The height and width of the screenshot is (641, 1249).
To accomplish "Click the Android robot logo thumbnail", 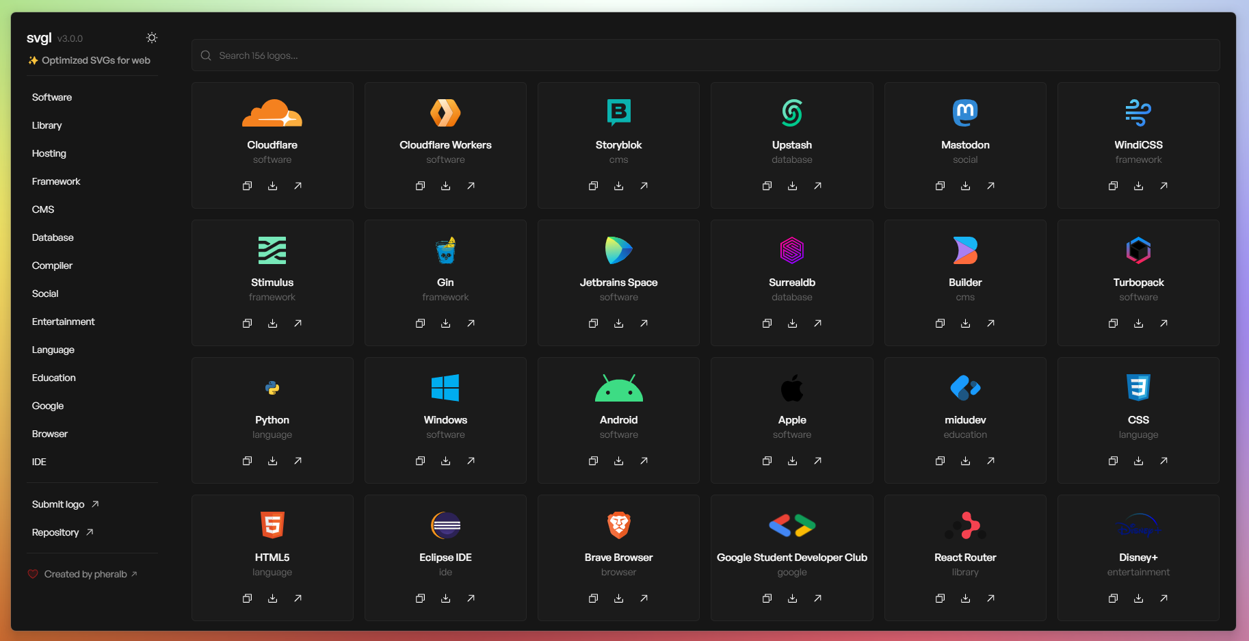I will [618, 388].
